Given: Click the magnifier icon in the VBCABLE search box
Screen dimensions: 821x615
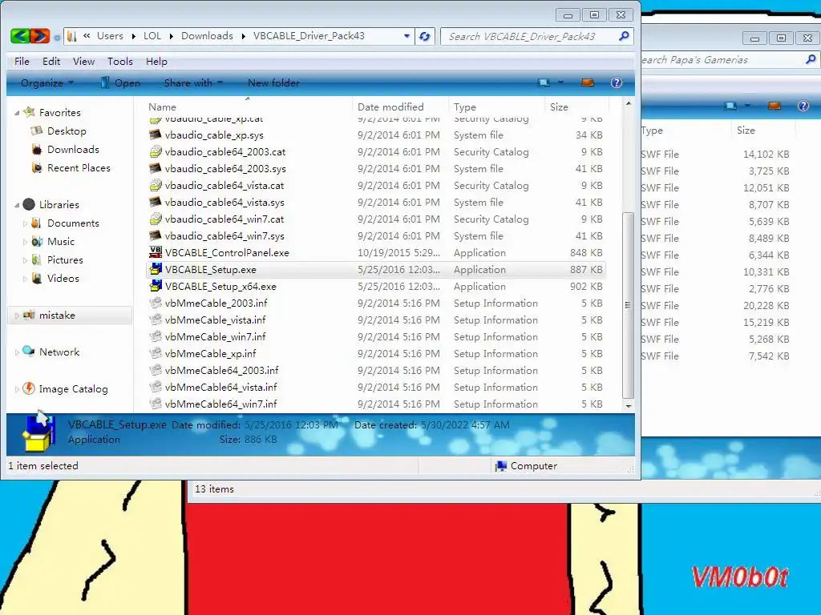Looking at the screenshot, I should click(623, 36).
